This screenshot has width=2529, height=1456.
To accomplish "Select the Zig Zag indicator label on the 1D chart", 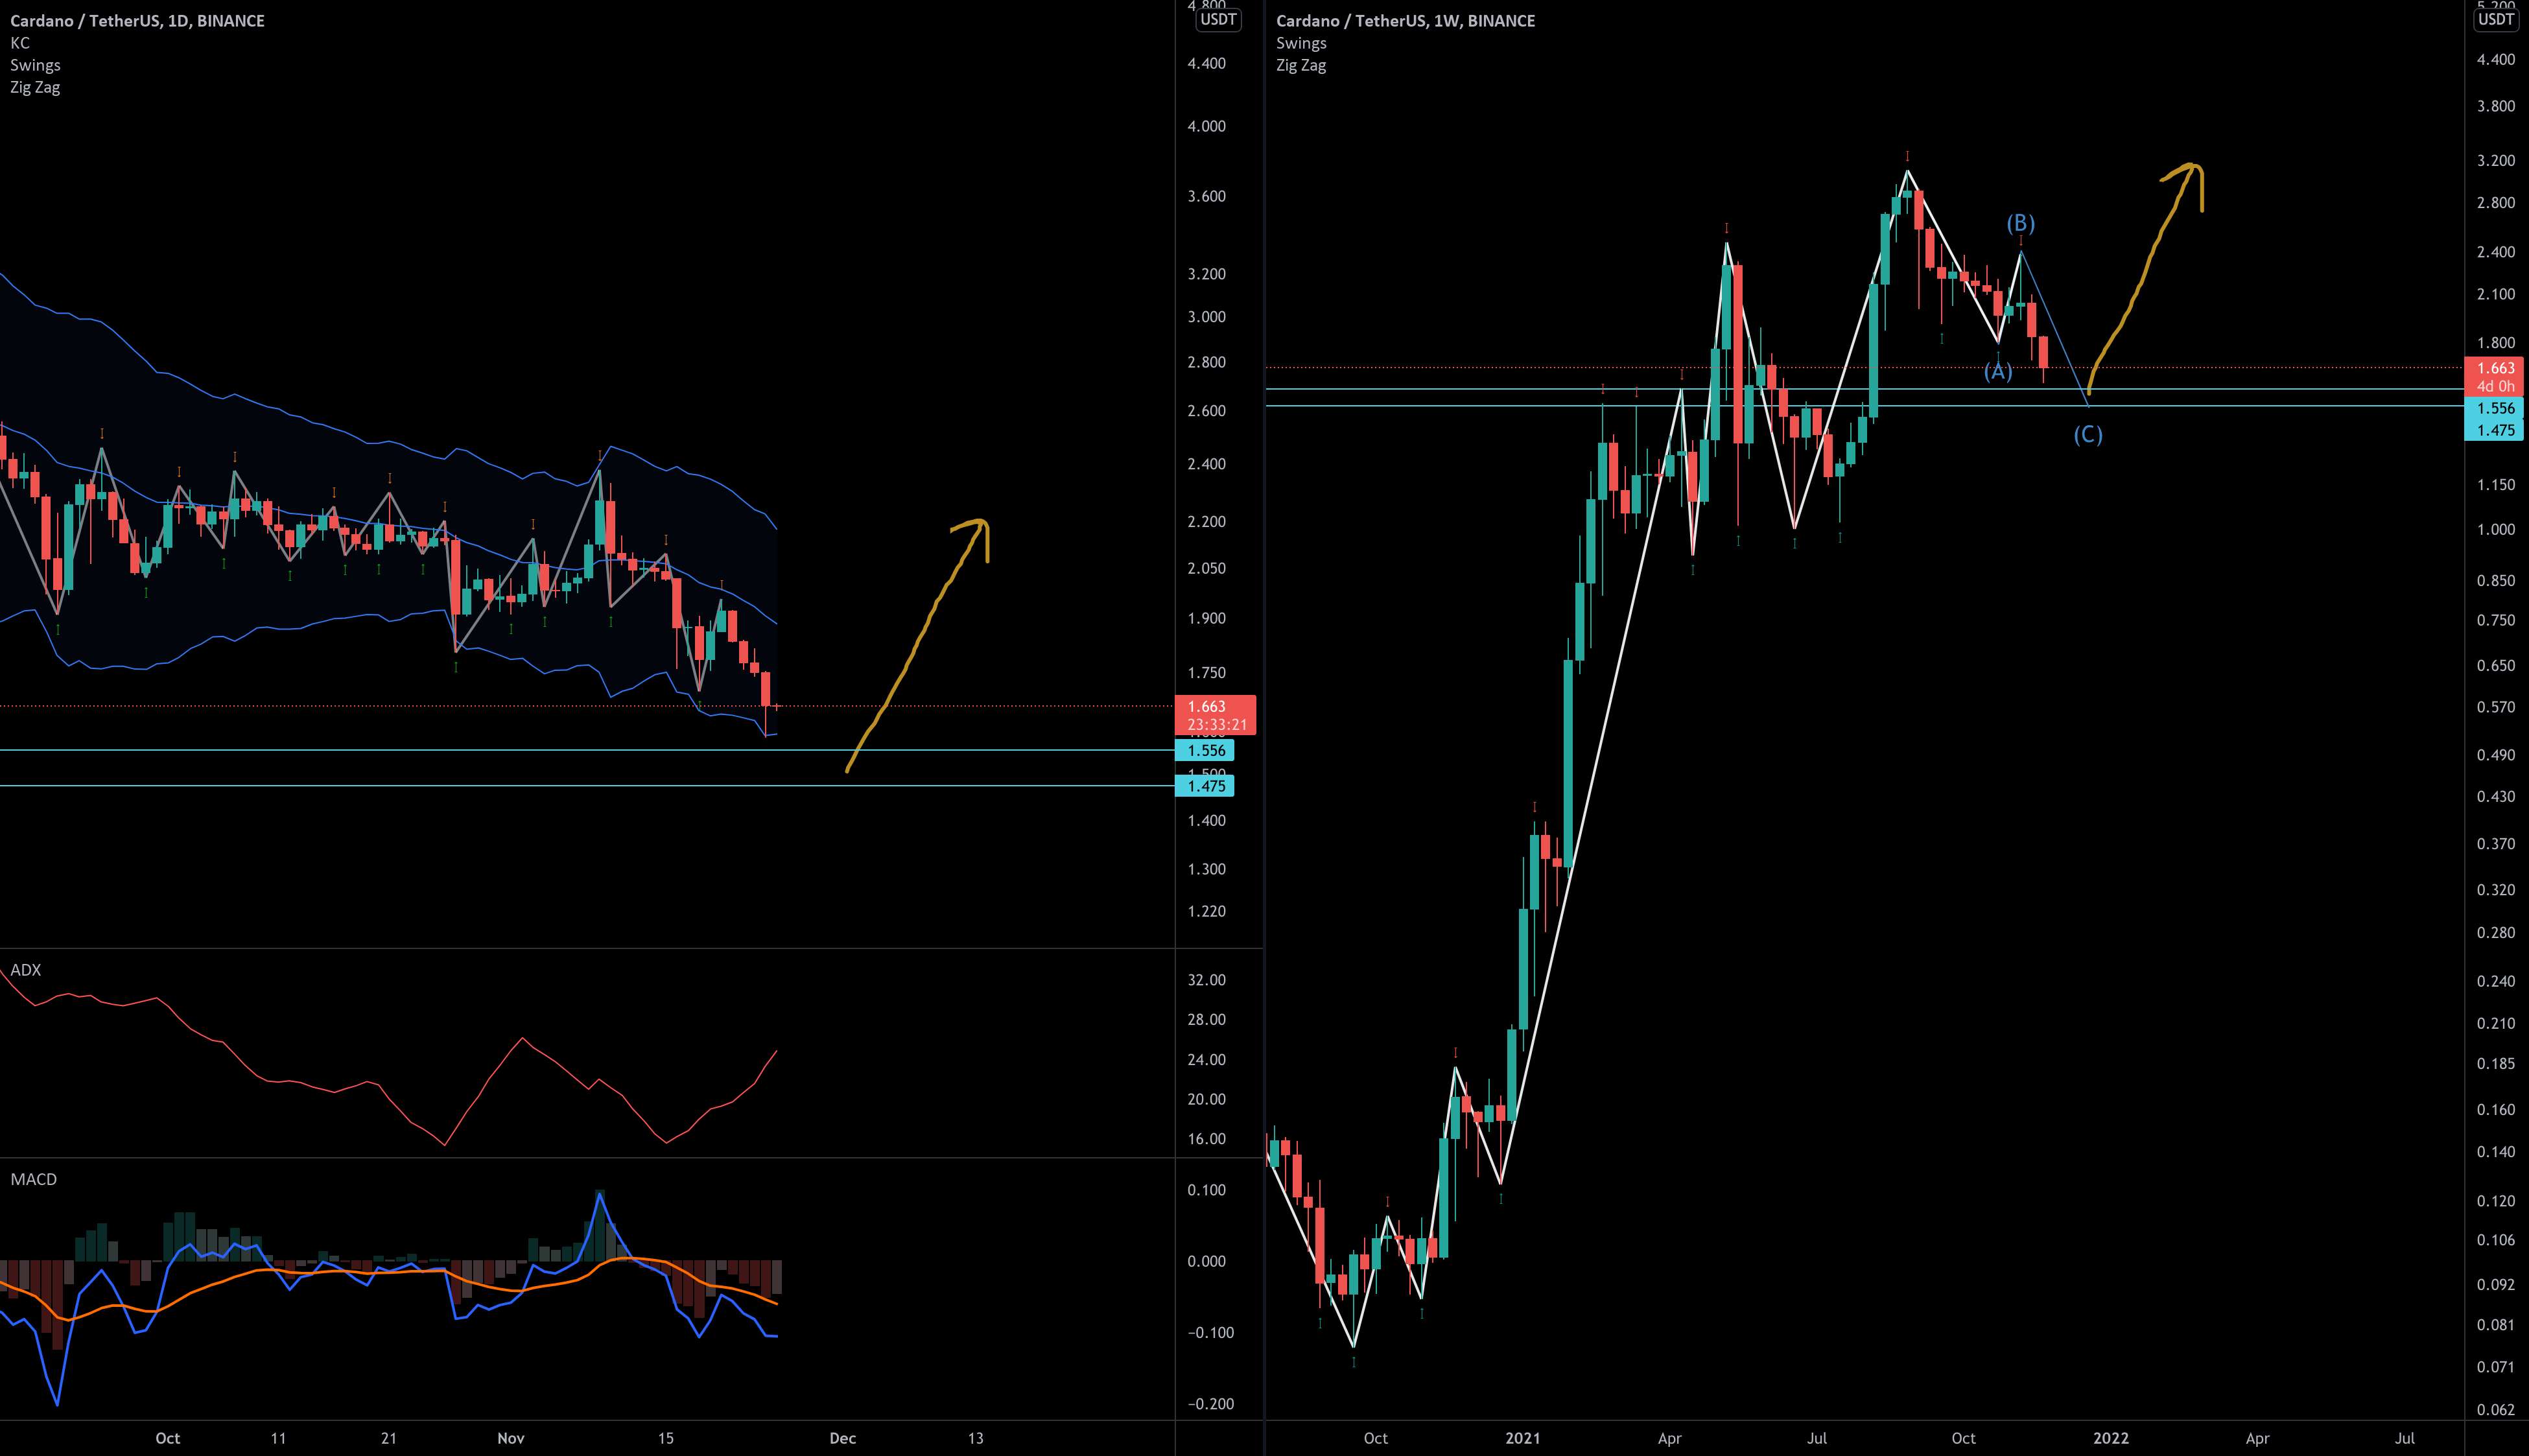I will click(x=35, y=87).
